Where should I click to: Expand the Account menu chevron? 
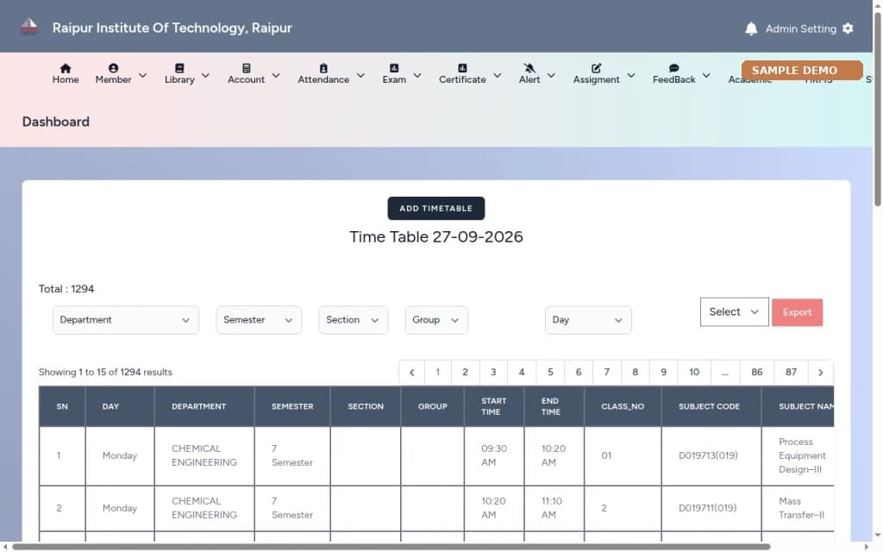276,75
